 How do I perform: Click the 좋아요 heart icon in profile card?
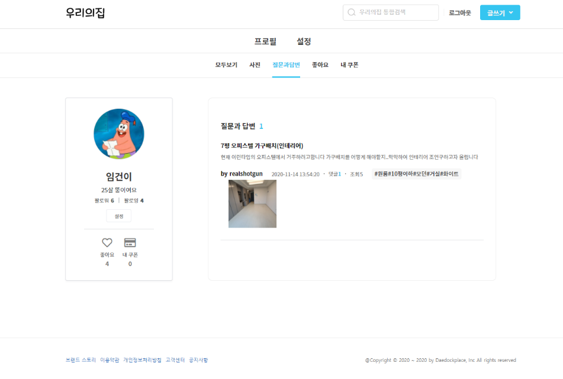pos(107,243)
